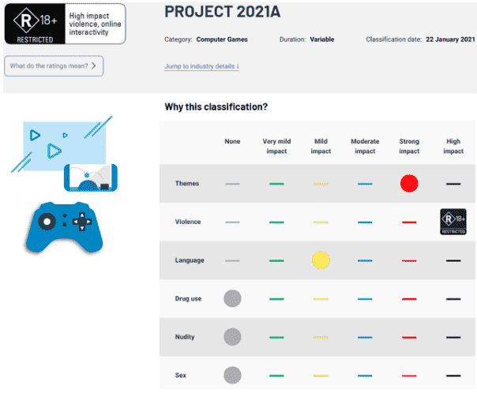Click the red Strong impact circle for Themes
The image size is (477, 396).
coord(409,183)
